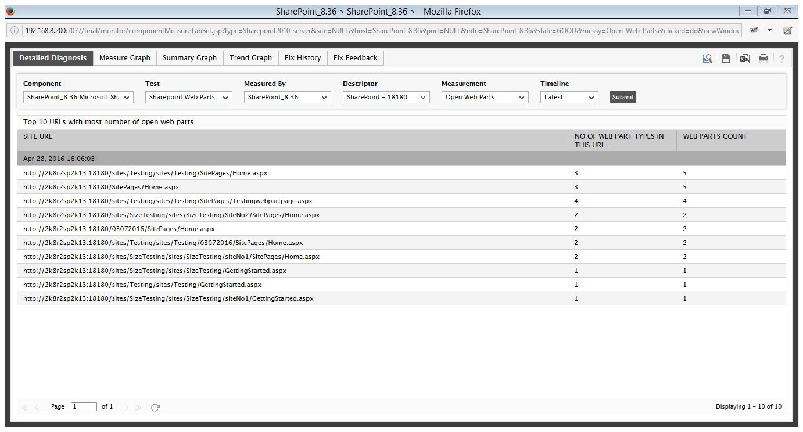This screenshot has height=432, width=803.
Task: Open the Test dropdown showing Sharepoint Web Parts
Action: coord(189,98)
